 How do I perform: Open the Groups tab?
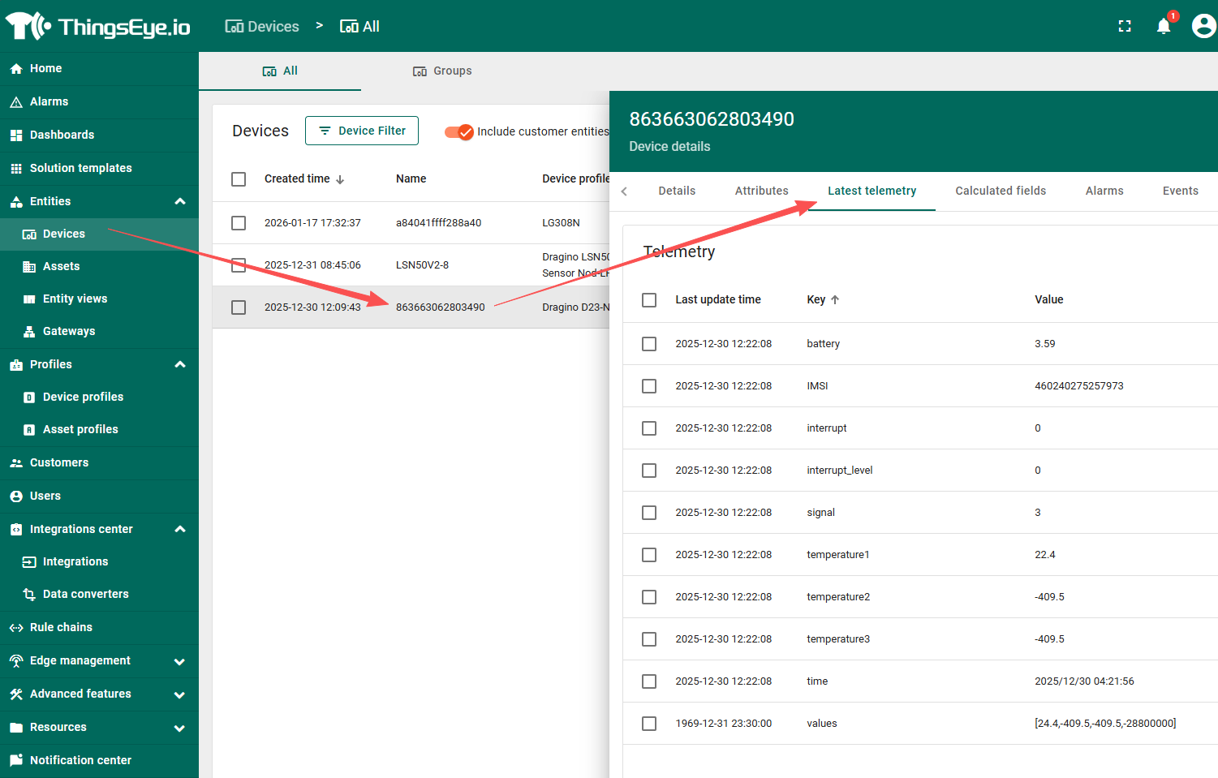(442, 71)
